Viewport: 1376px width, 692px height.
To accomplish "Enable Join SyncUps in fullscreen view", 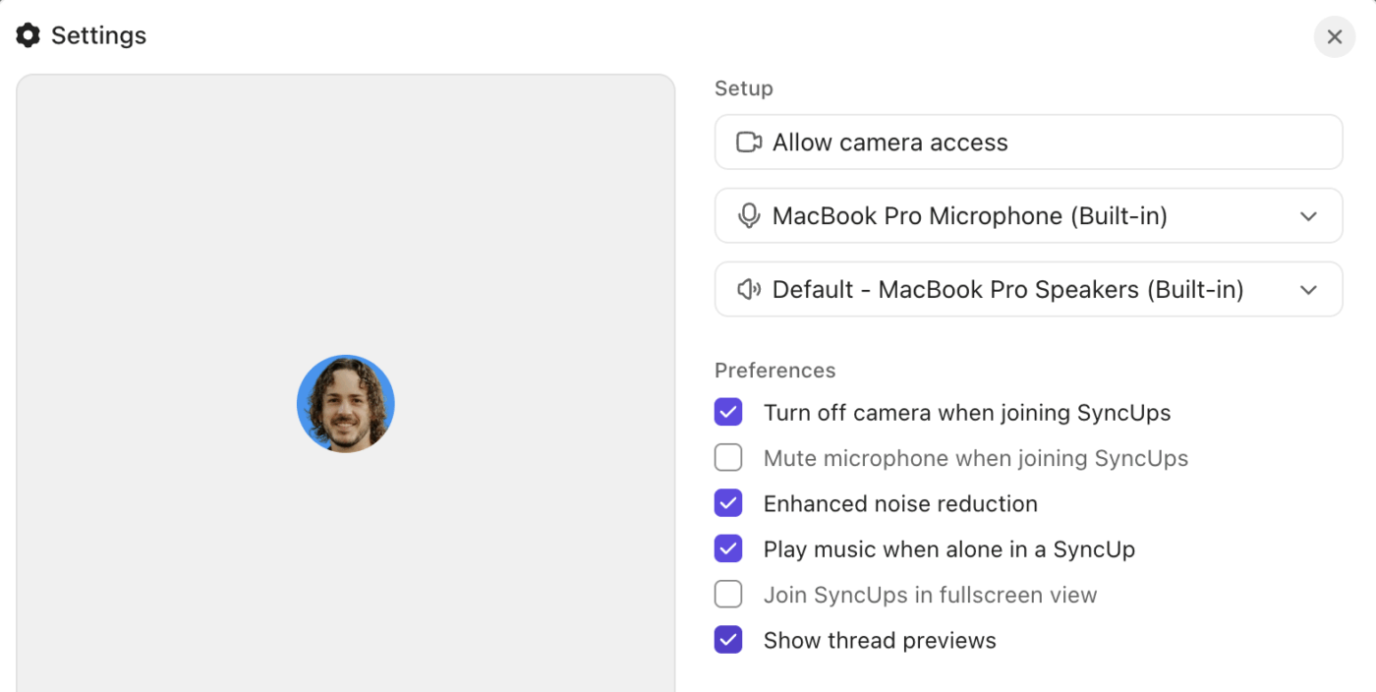I will point(728,594).
